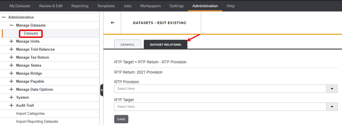Collapse the Manage Datasets node
The width and height of the screenshot is (342, 125).
click(x=11, y=25)
